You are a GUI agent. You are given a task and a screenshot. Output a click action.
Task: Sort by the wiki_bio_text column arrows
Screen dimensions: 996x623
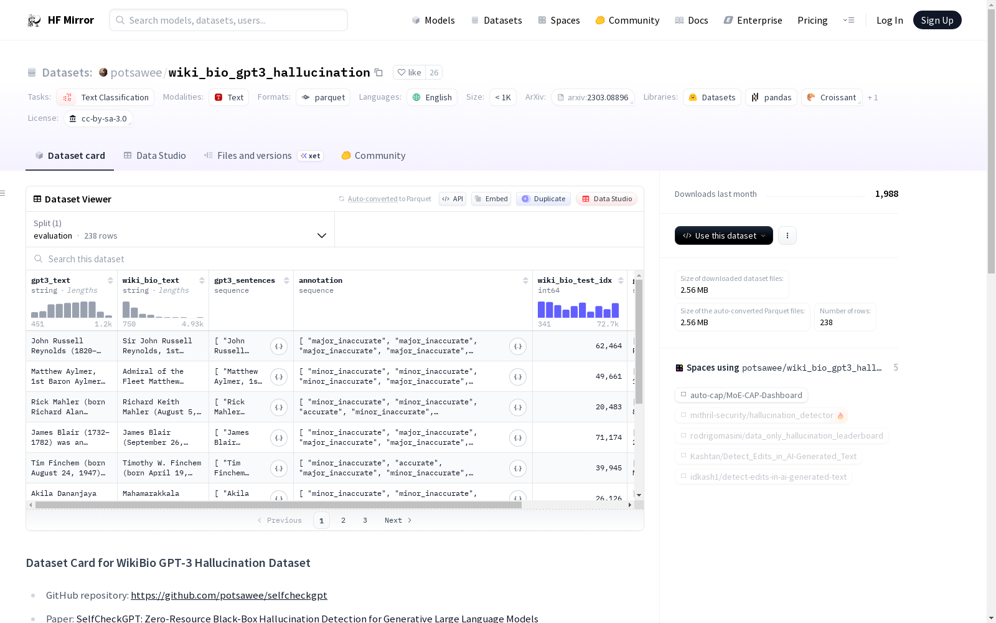(x=202, y=280)
